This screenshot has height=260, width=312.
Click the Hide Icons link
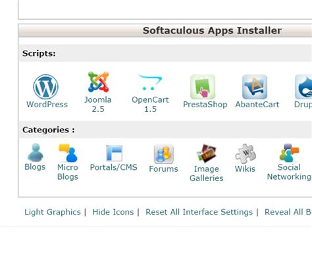113,212
